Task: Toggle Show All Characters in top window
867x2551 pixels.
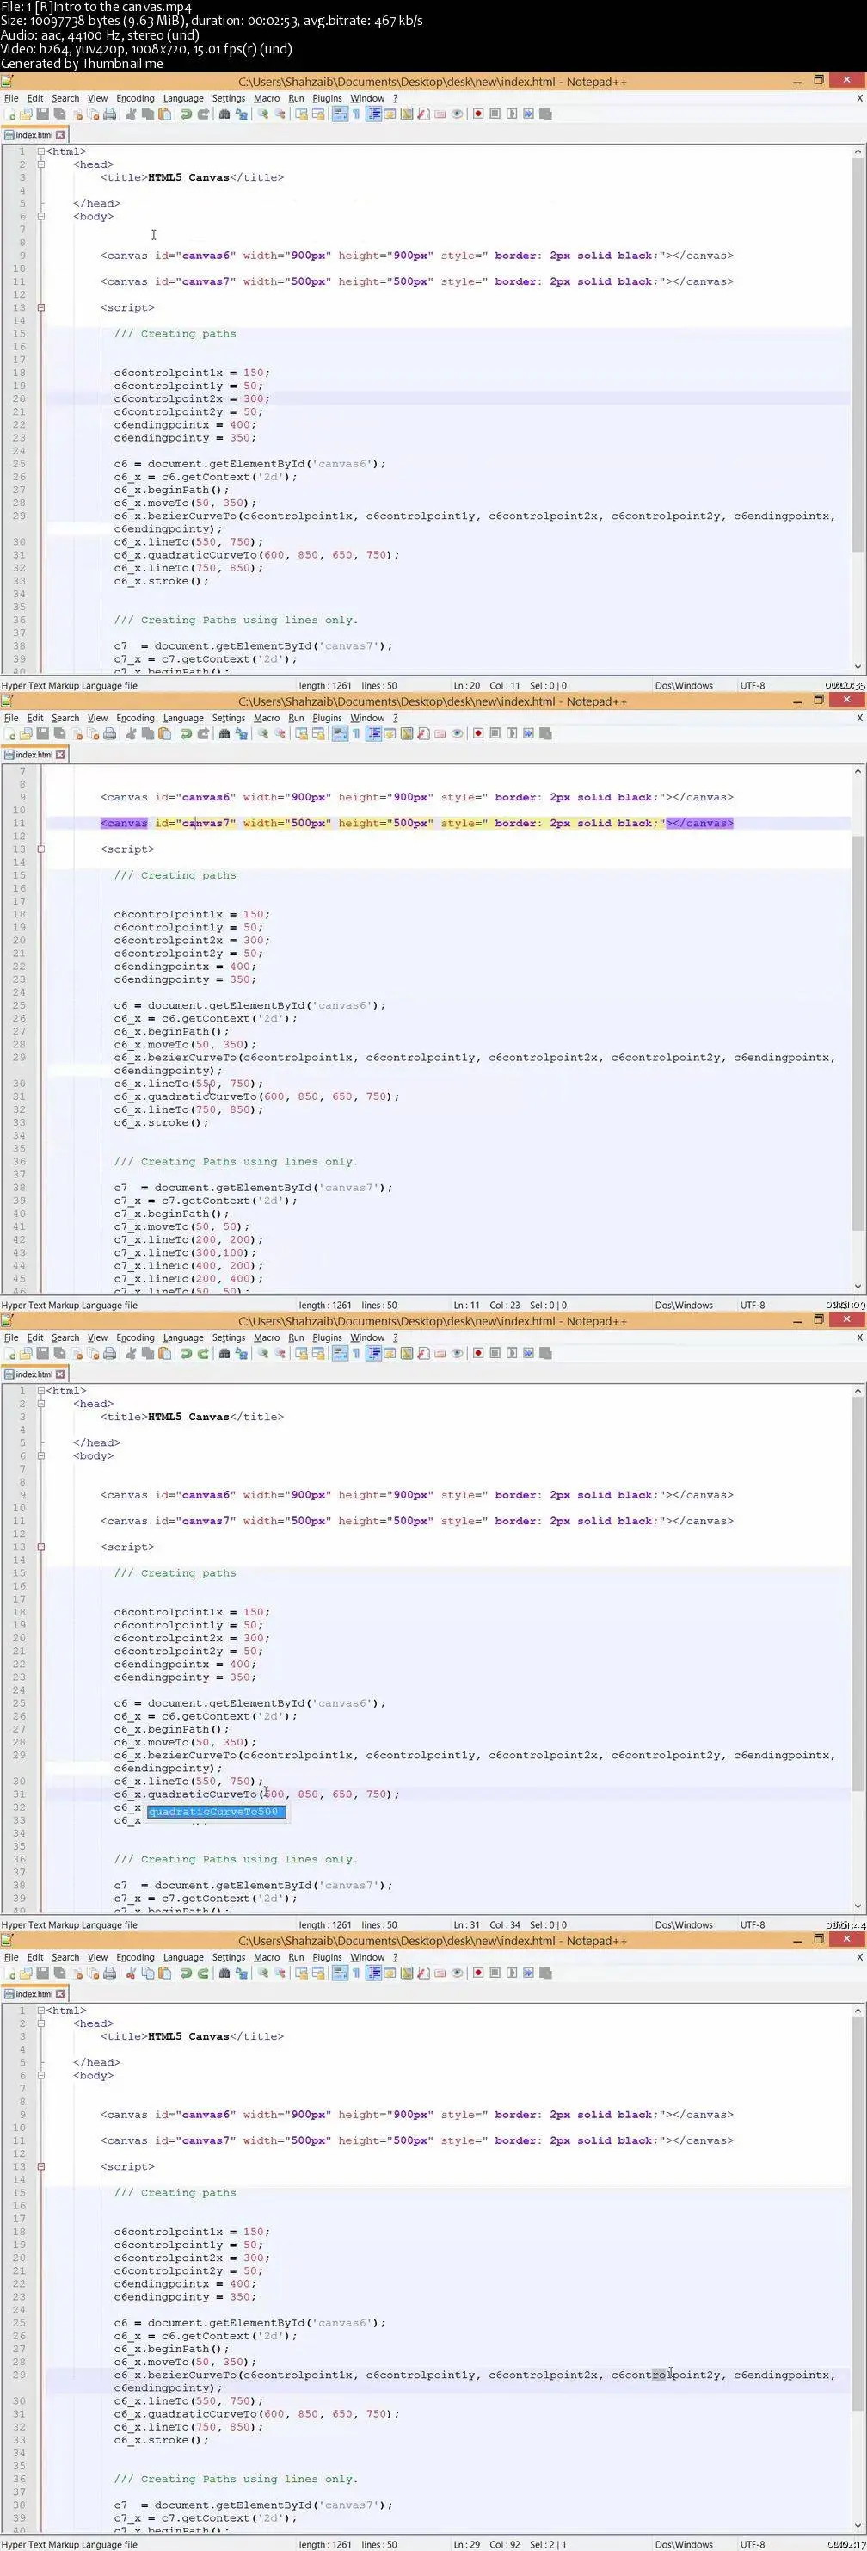Action: pyautogui.click(x=355, y=114)
